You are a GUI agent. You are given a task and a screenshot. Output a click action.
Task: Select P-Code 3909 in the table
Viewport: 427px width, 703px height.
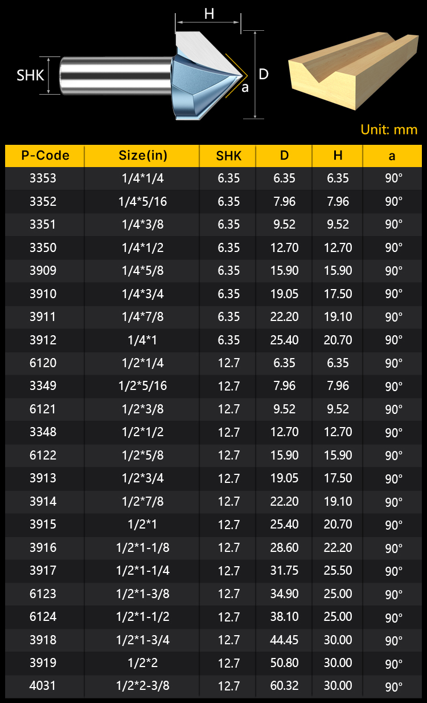(43, 271)
